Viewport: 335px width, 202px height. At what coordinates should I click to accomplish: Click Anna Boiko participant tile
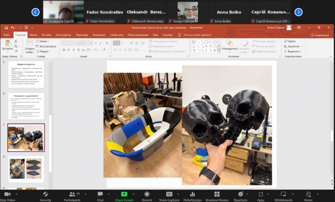coord(229,12)
